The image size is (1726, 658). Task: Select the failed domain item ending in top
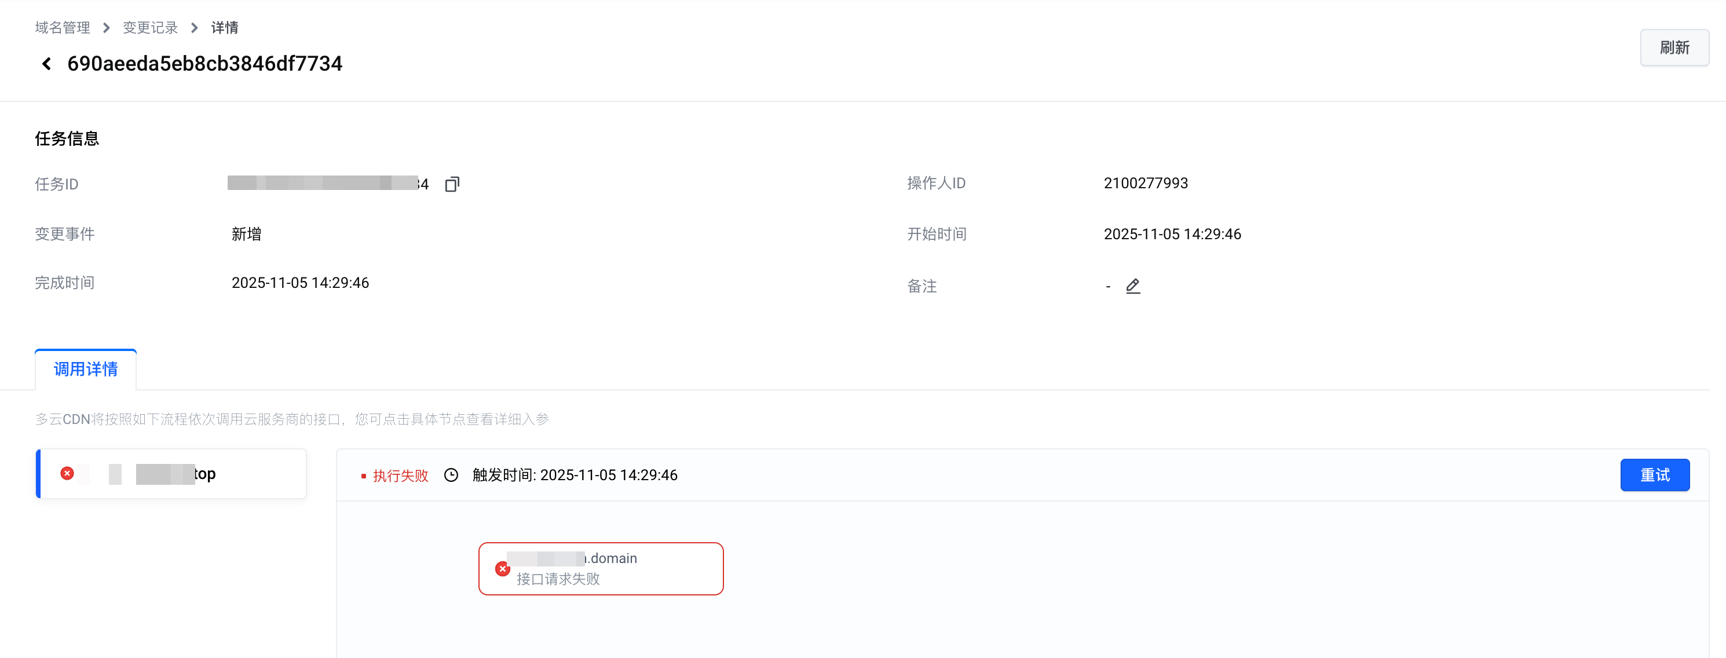[x=171, y=474]
